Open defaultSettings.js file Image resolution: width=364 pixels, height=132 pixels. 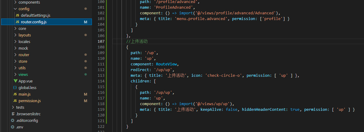tap(36, 15)
